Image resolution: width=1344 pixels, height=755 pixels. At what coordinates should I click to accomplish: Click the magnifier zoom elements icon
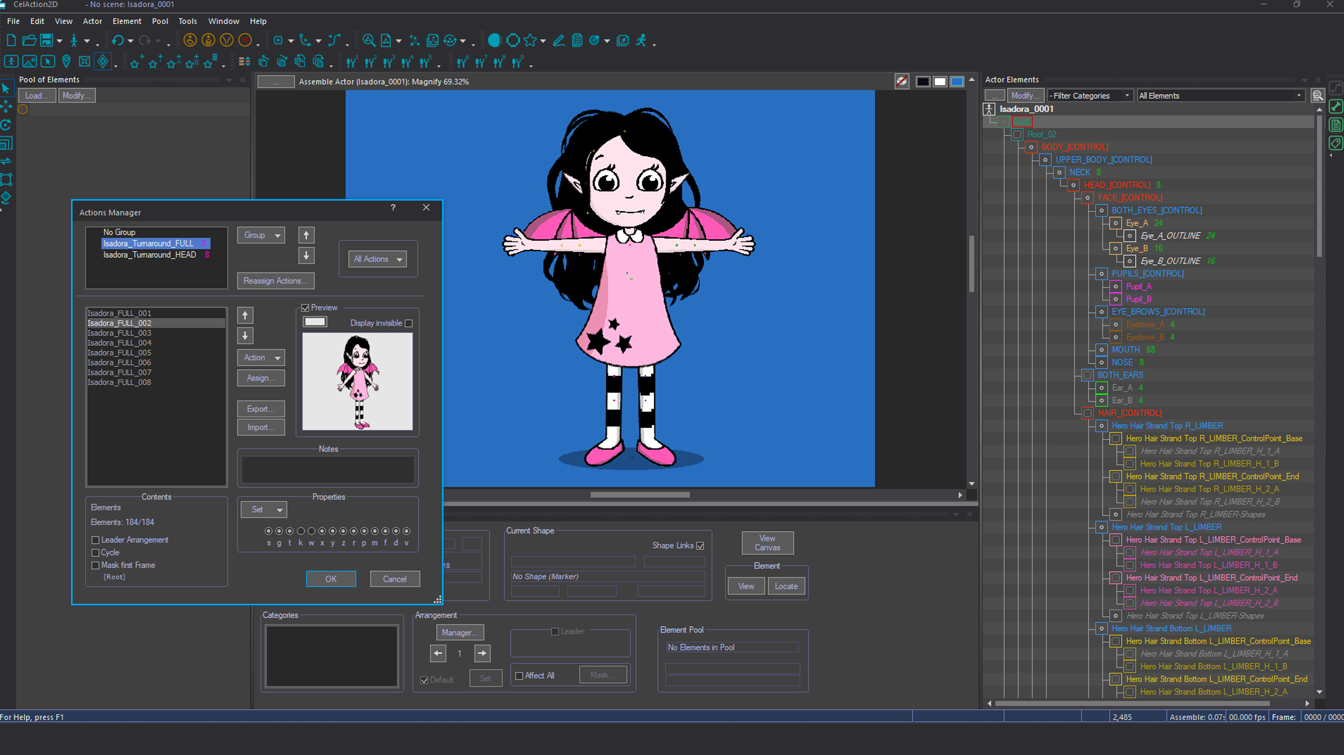coord(368,40)
